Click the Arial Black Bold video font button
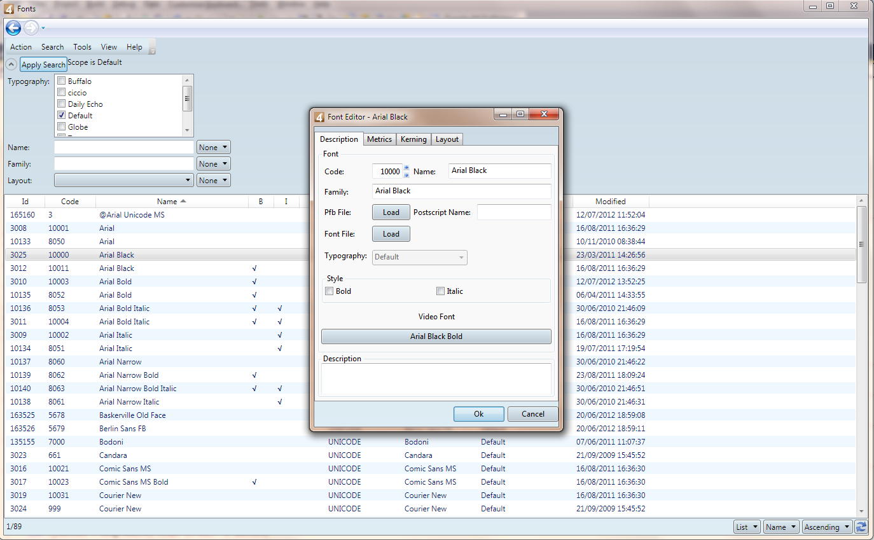This screenshot has width=874, height=540. pos(436,336)
